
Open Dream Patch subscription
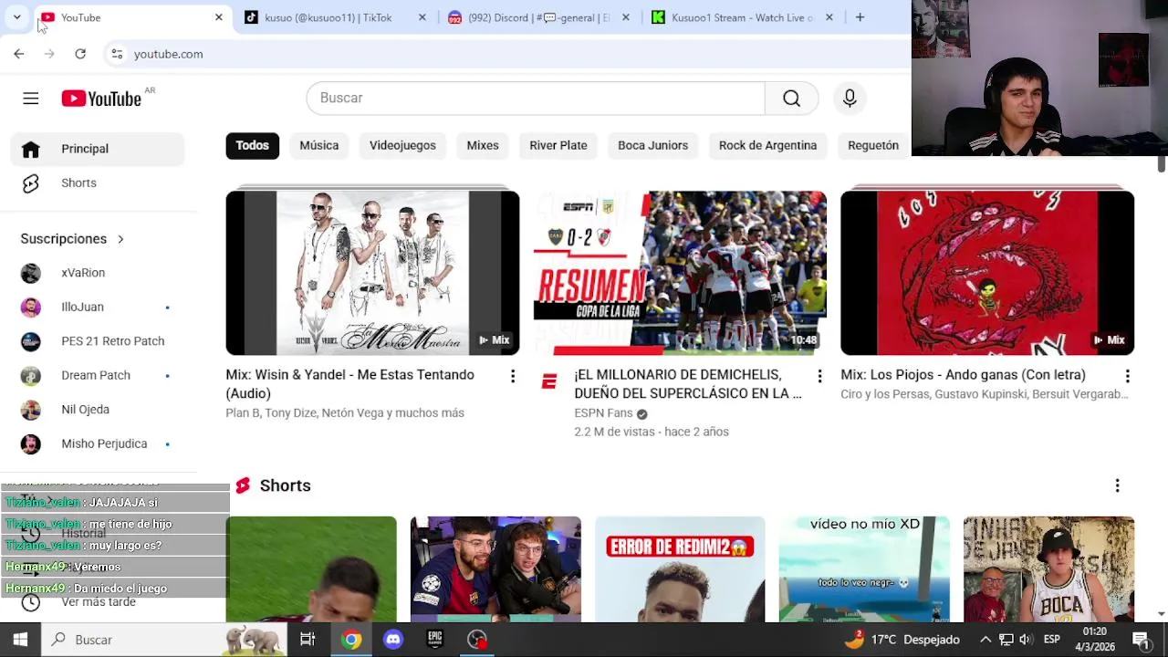pyautogui.click(x=98, y=375)
